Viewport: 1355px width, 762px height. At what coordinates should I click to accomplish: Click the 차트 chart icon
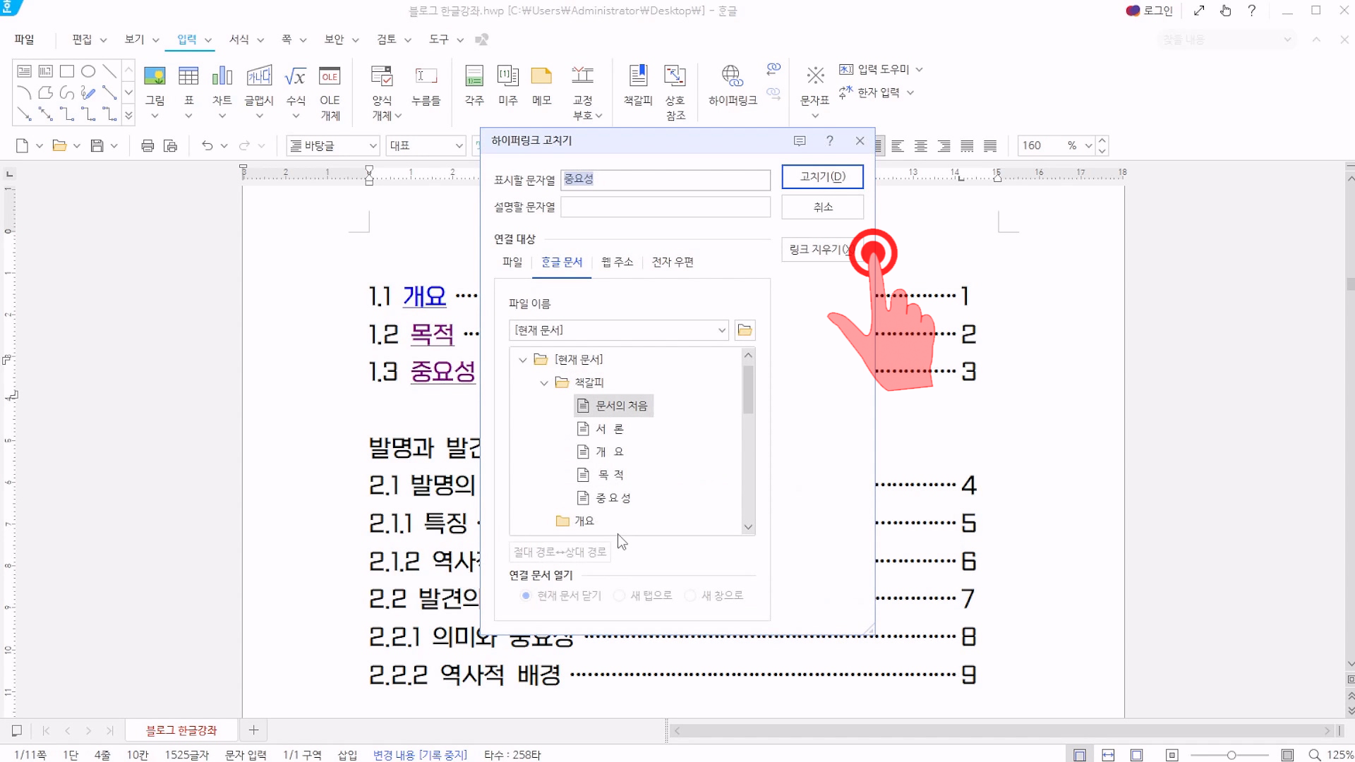coord(222,77)
